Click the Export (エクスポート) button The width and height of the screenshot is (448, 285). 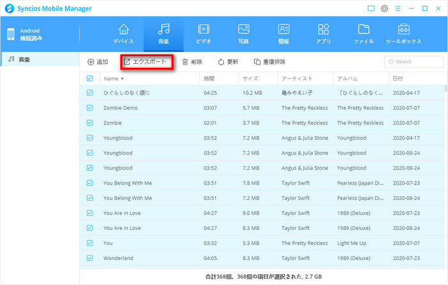(147, 62)
